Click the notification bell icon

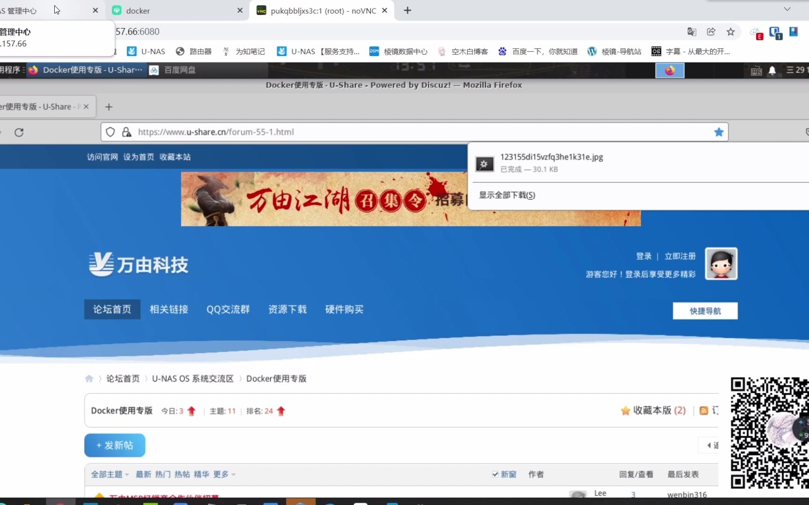point(772,71)
